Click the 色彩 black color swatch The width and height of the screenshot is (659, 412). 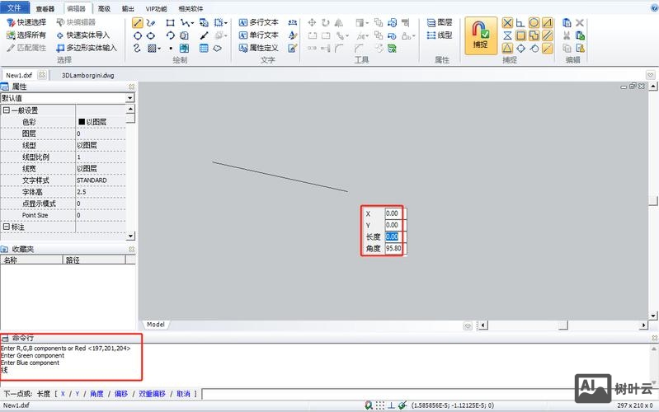81,122
